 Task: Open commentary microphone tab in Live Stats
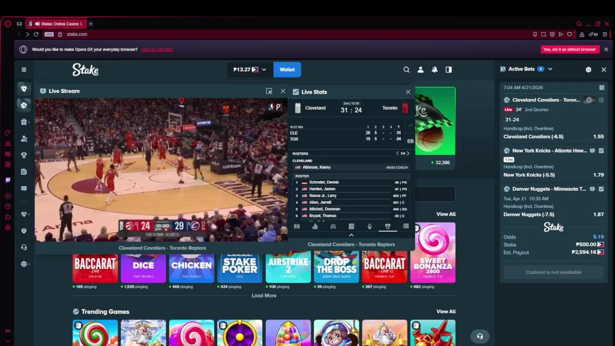[x=369, y=226]
